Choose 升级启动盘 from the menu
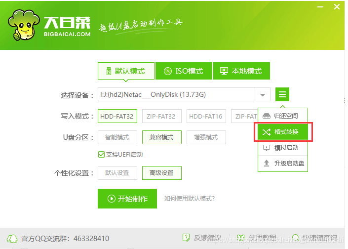The height and width of the screenshot is (249, 348). point(283,164)
